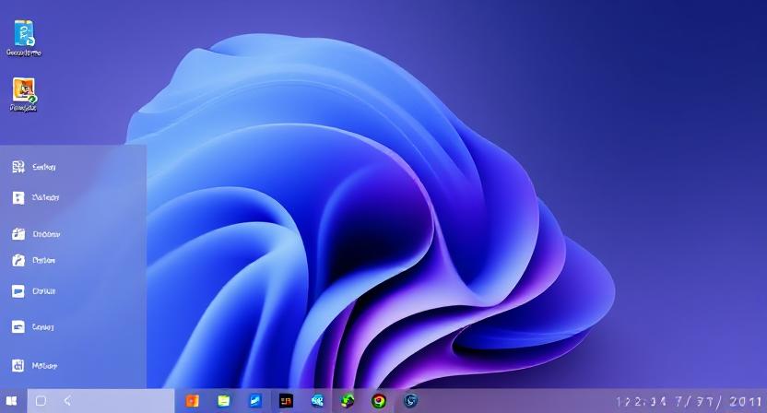Click the rounded-square task view icon
Image resolution: width=767 pixels, height=413 pixels.
[x=41, y=401]
